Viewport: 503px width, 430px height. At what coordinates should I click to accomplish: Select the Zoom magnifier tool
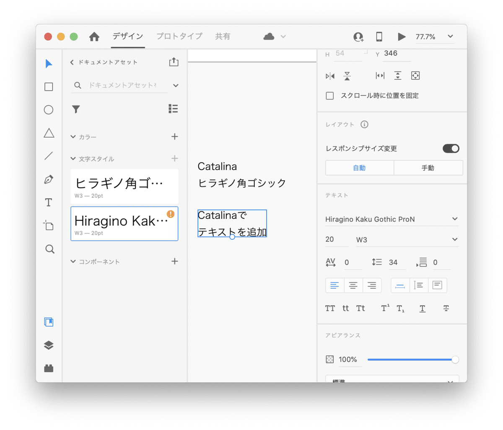(x=49, y=249)
